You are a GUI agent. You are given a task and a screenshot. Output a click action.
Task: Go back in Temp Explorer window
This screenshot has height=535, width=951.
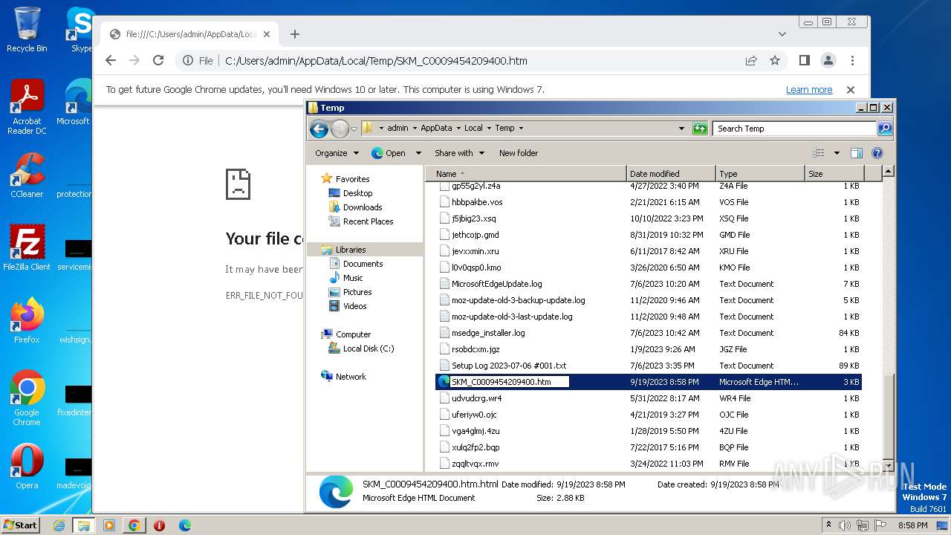click(x=319, y=129)
